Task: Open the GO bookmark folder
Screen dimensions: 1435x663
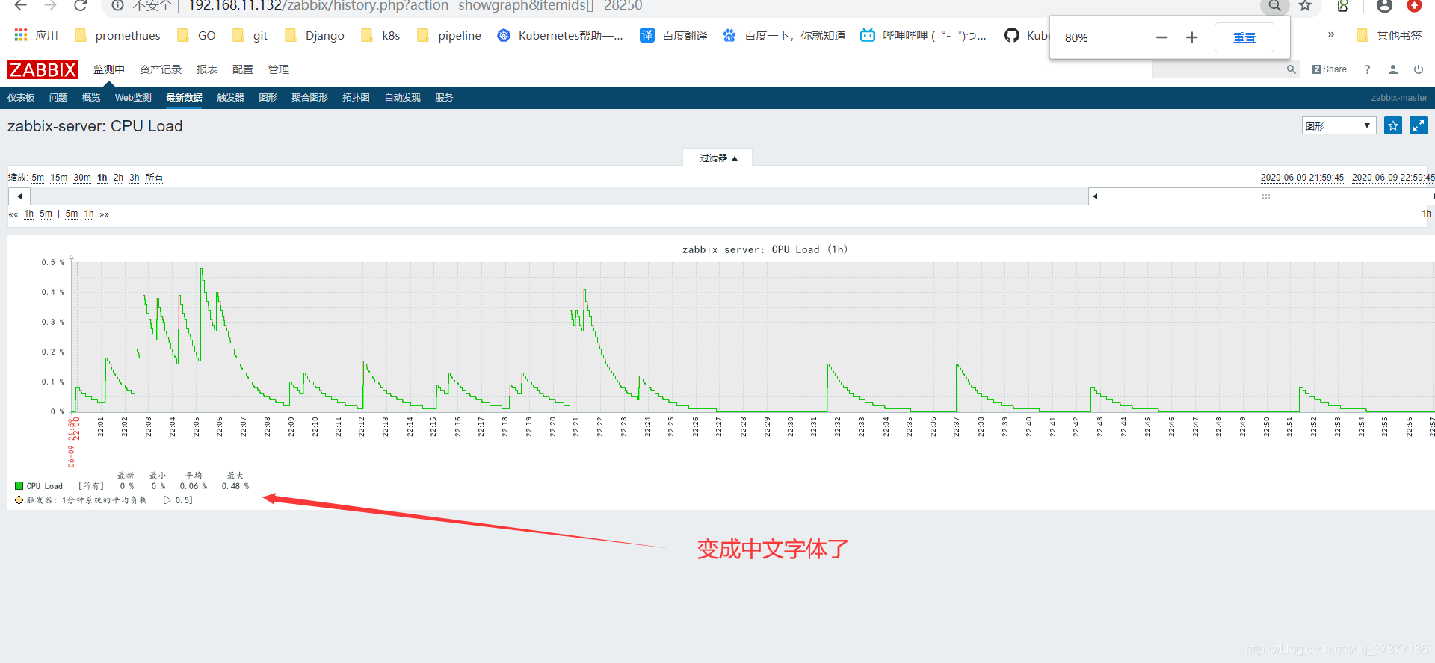Action: pos(197,35)
